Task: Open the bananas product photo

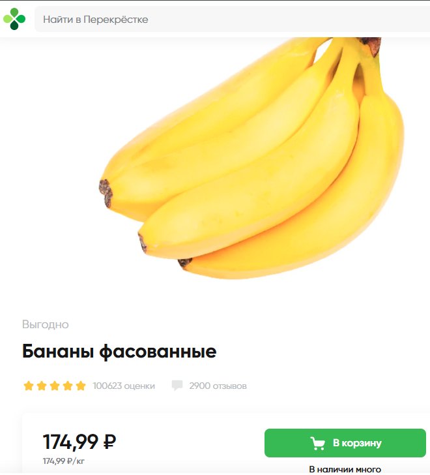Action: pos(251,157)
